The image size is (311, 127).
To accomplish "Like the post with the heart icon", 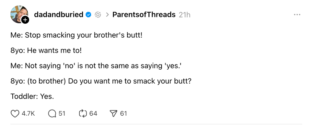I will click(x=15, y=113).
